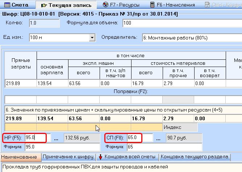Click the first Поправки (F2) cell
This screenshot has height=172, width=242.
click(21, 100)
